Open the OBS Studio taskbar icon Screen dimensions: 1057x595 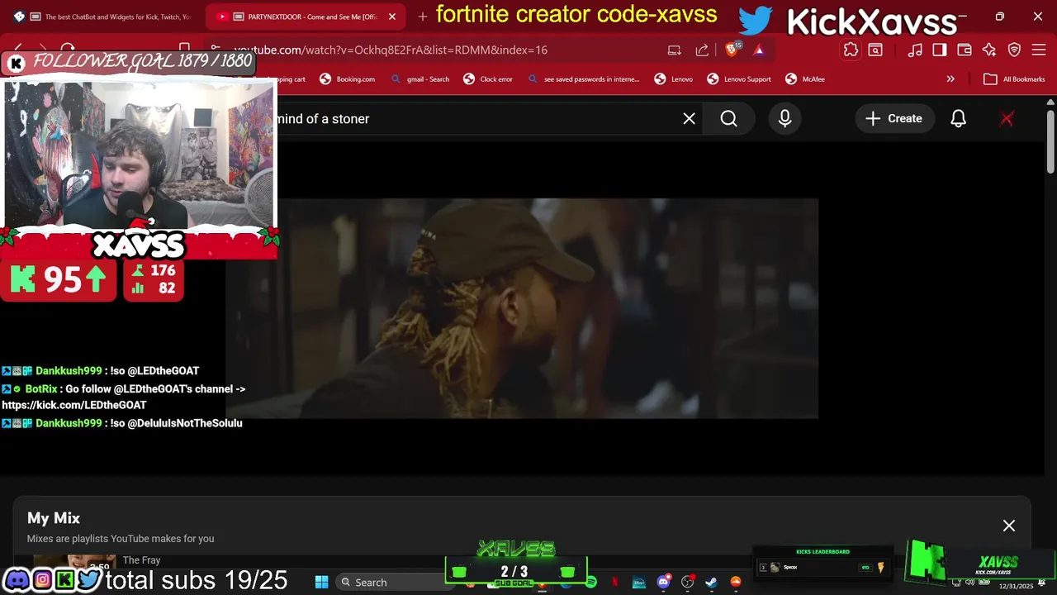(687, 582)
